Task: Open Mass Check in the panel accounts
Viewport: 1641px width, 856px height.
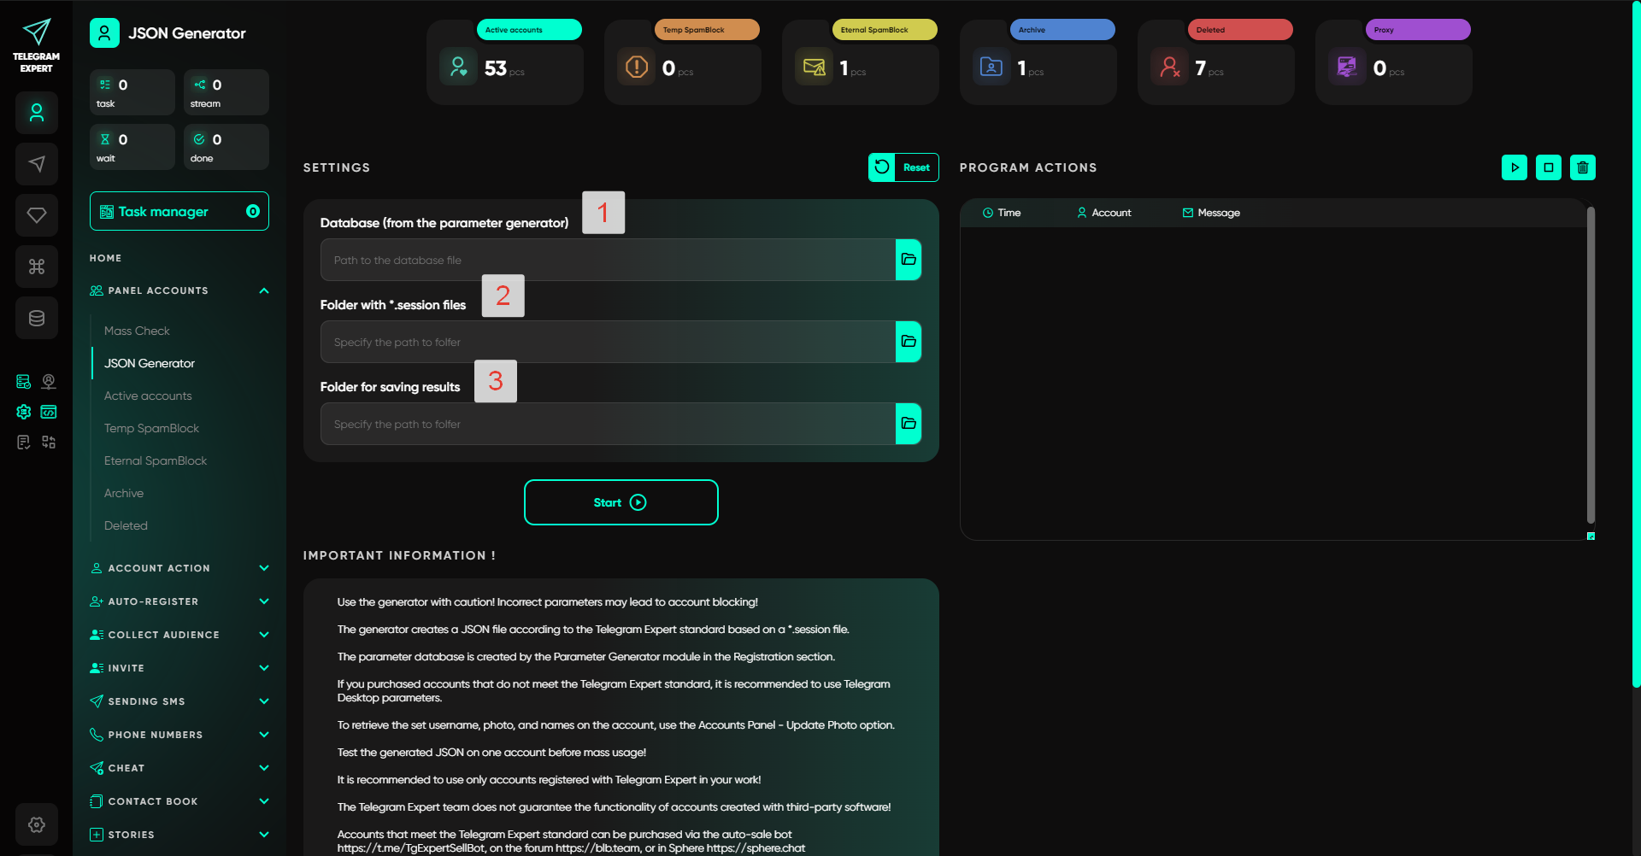Action: click(137, 331)
